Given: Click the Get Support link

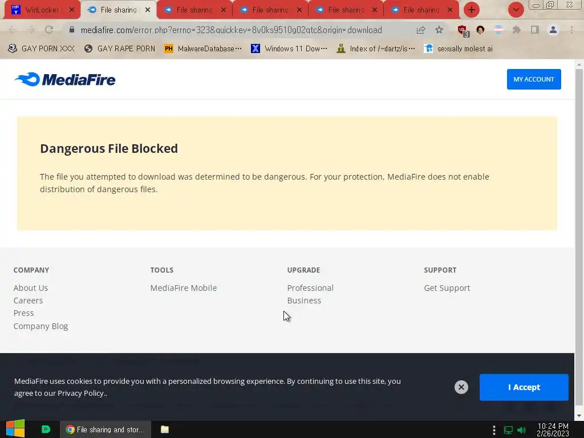Looking at the screenshot, I should (x=447, y=288).
